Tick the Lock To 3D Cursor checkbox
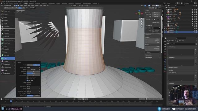198x111 pixels. pos(152,30)
